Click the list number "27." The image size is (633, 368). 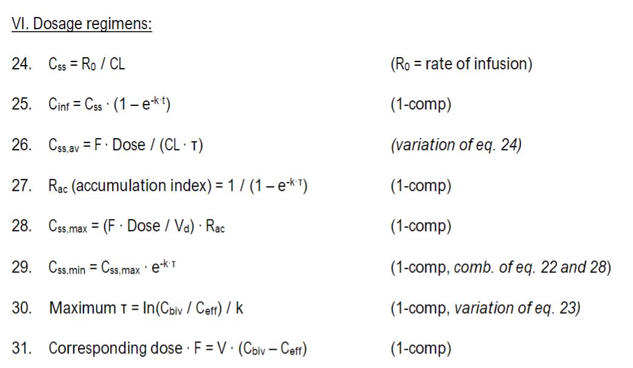pyautogui.click(x=21, y=186)
